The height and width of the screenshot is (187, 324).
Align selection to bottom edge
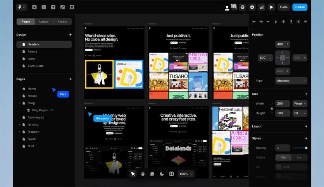click(291, 21)
